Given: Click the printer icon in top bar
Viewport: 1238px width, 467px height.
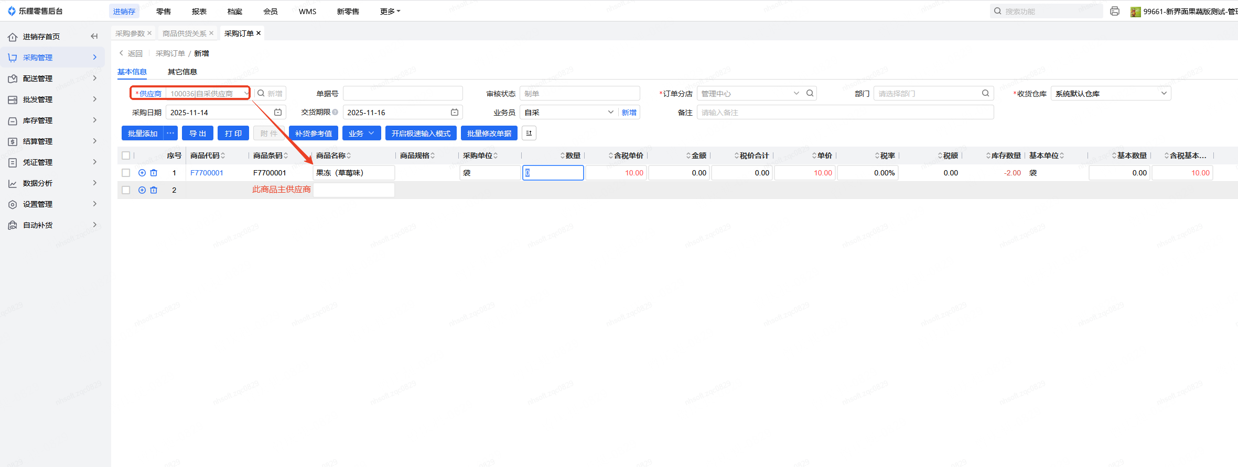Looking at the screenshot, I should pos(1115,11).
